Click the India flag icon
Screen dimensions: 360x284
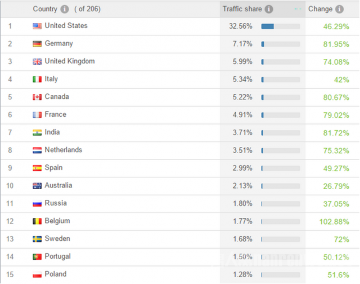pos(37,132)
